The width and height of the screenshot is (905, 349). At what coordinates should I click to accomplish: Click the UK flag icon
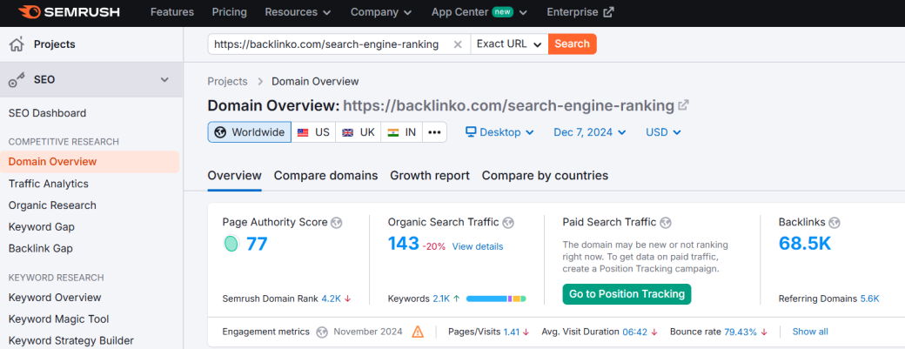pyautogui.click(x=348, y=132)
